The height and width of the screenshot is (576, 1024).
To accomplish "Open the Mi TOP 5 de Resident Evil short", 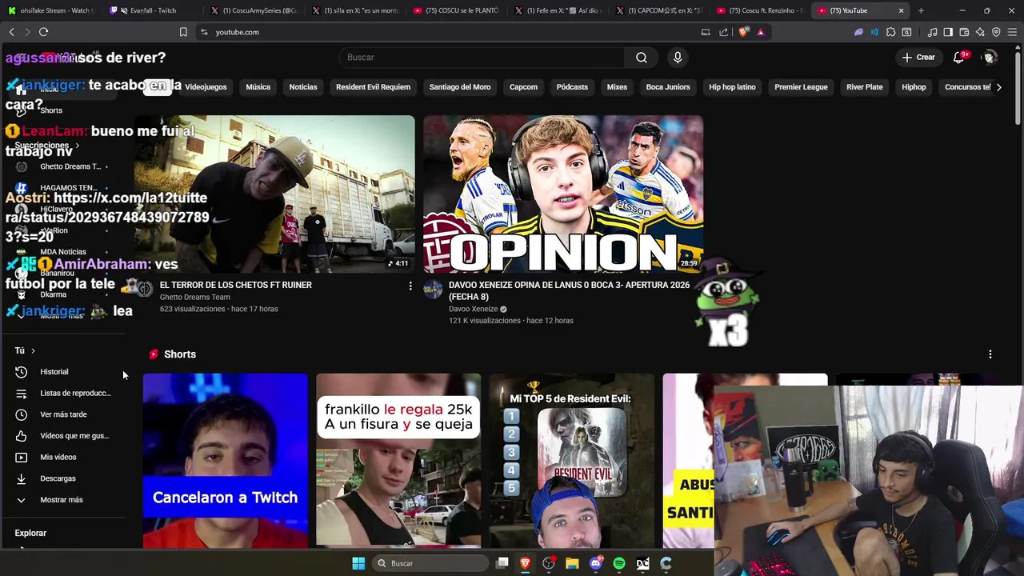I will [572, 461].
